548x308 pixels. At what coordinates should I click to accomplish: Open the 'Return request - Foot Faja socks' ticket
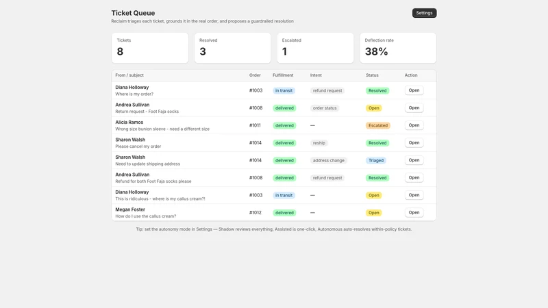click(414, 108)
